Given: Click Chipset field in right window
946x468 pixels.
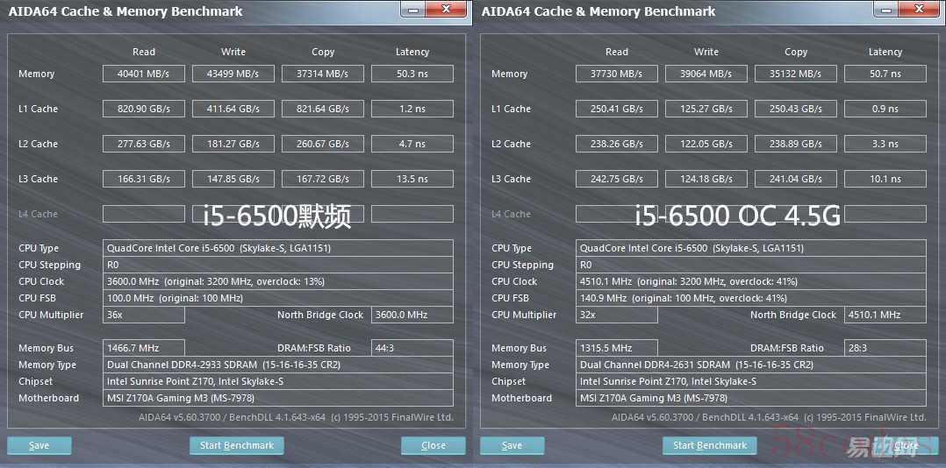Looking at the screenshot, I should [751, 381].
